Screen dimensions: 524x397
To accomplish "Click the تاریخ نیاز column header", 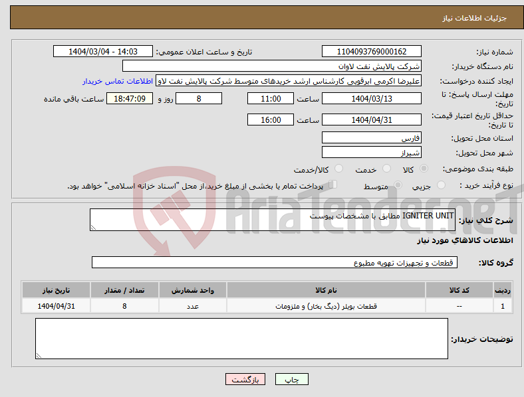I will 56,290.
